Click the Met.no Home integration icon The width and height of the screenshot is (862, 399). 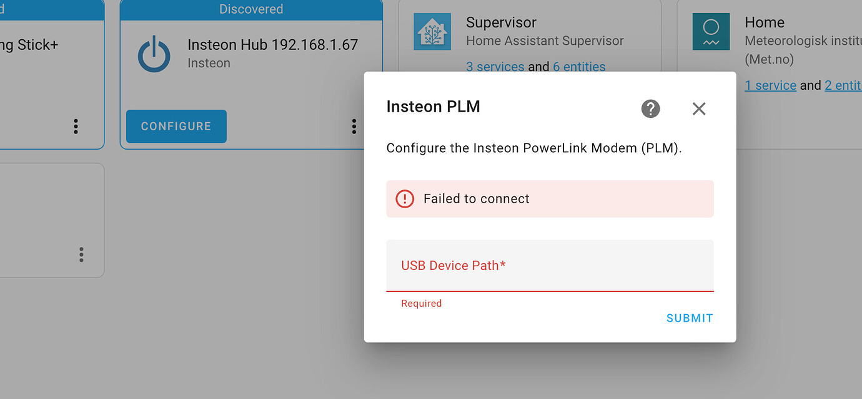[x=712, y=31]
